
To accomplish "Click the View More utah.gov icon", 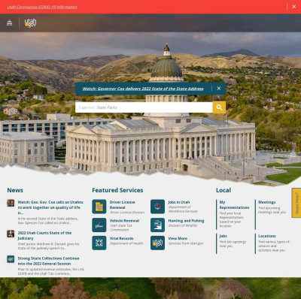I will [x=157, y=243].
